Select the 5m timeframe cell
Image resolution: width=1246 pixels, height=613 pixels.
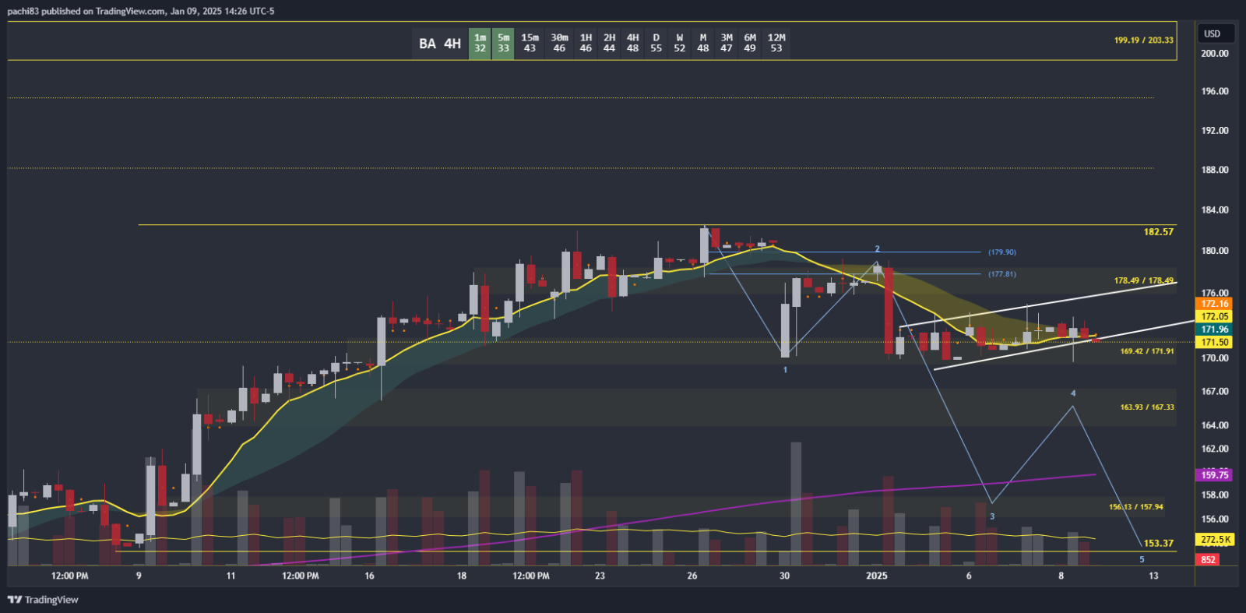[504, 43]
